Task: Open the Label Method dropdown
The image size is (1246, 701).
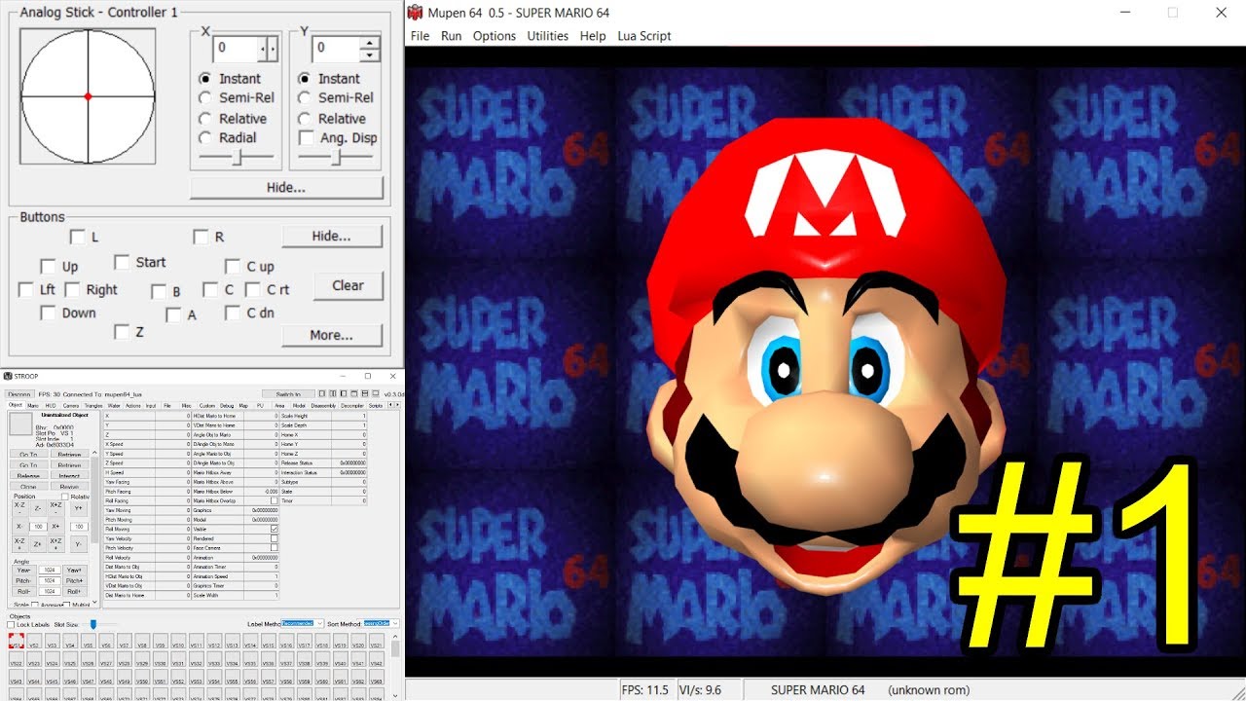Action: click(303, 623)
